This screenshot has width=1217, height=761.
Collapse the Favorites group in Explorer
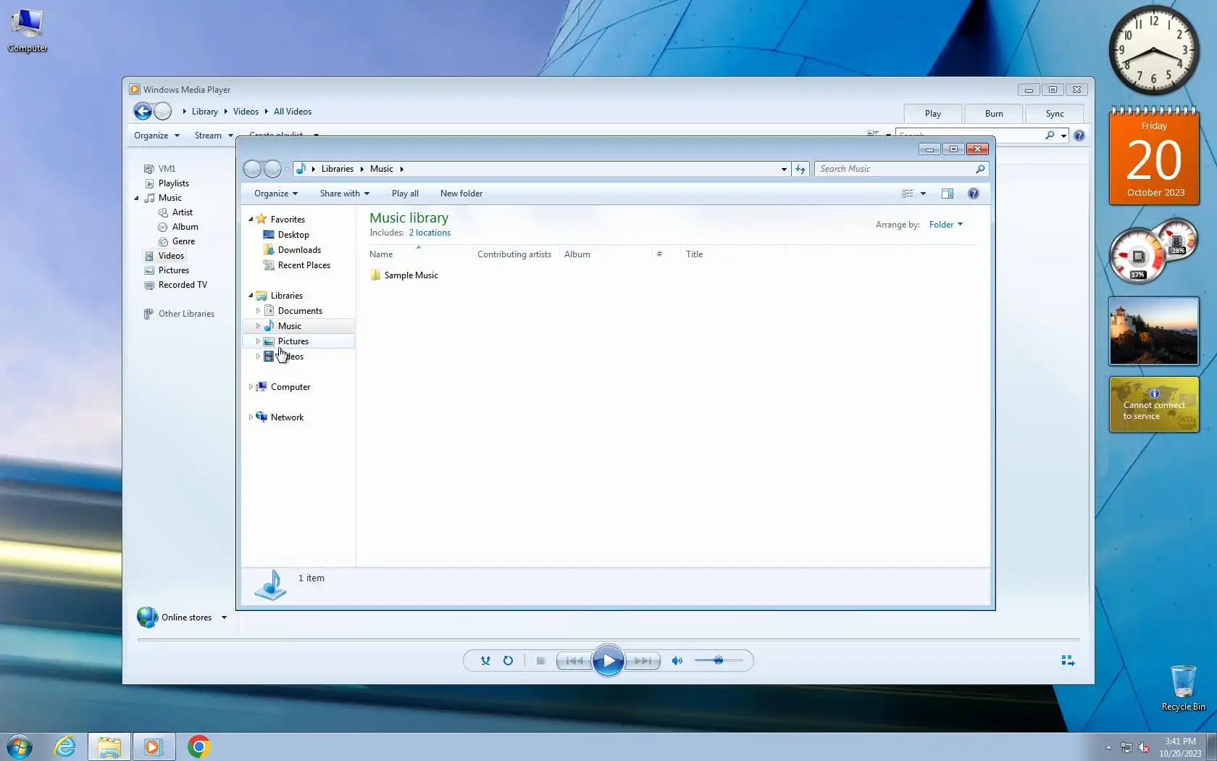pyautogui.click(x=251, y=219)
